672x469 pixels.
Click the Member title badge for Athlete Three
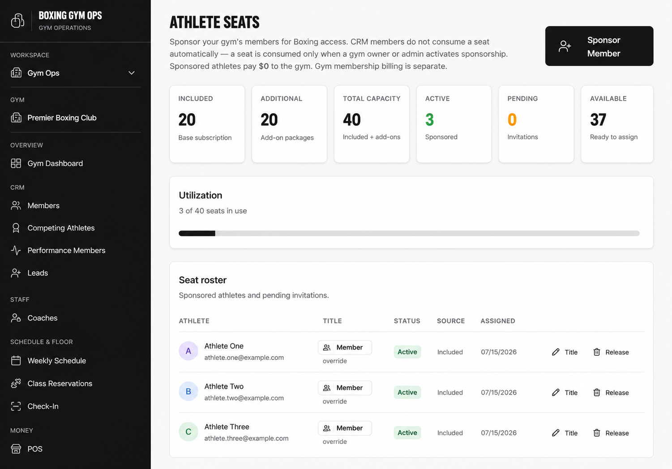345,428
